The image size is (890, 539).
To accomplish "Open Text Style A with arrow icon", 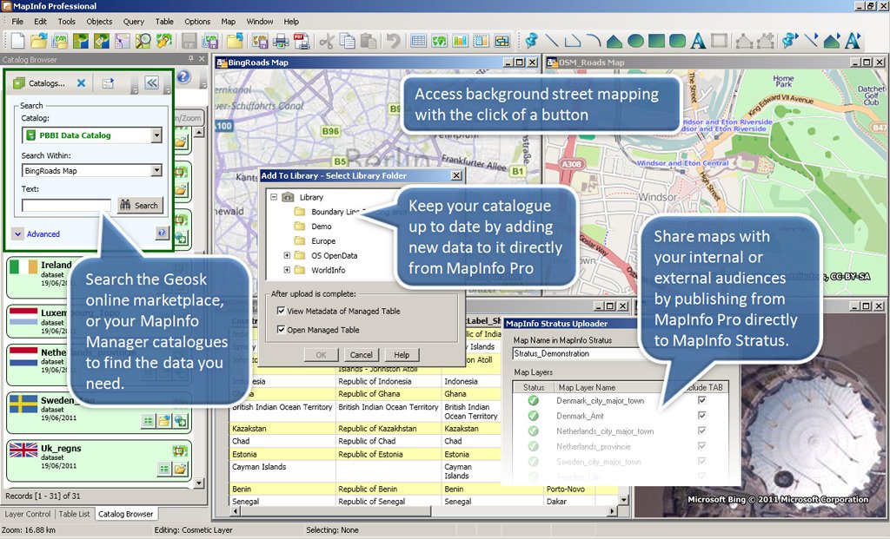I will coord(853,41).
